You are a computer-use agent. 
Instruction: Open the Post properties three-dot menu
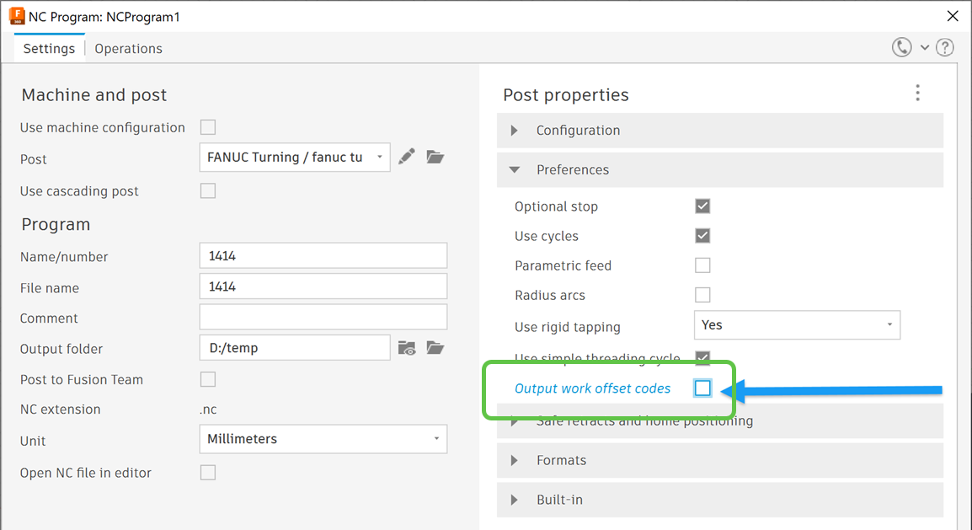[917, 94]
